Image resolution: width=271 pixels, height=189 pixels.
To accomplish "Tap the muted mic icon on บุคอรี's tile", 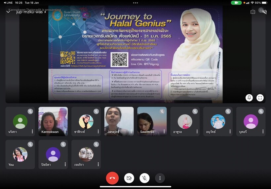I will pos(261,111).
